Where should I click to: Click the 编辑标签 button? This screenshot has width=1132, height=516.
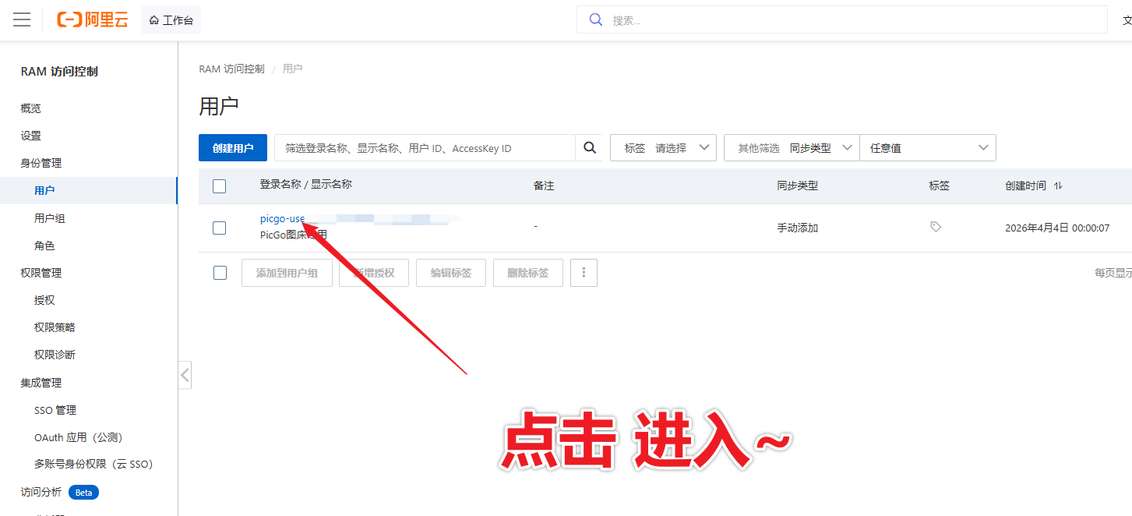point(451,273)
